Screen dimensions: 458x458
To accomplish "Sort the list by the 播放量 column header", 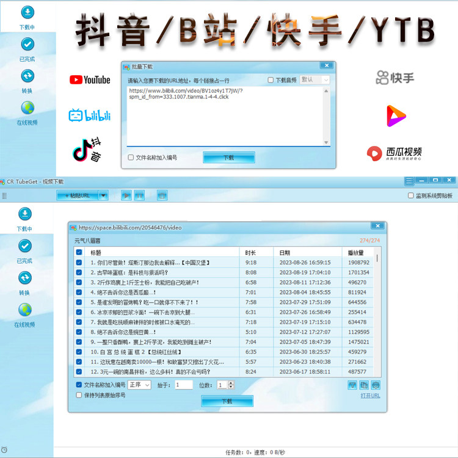I will [357, 252].
